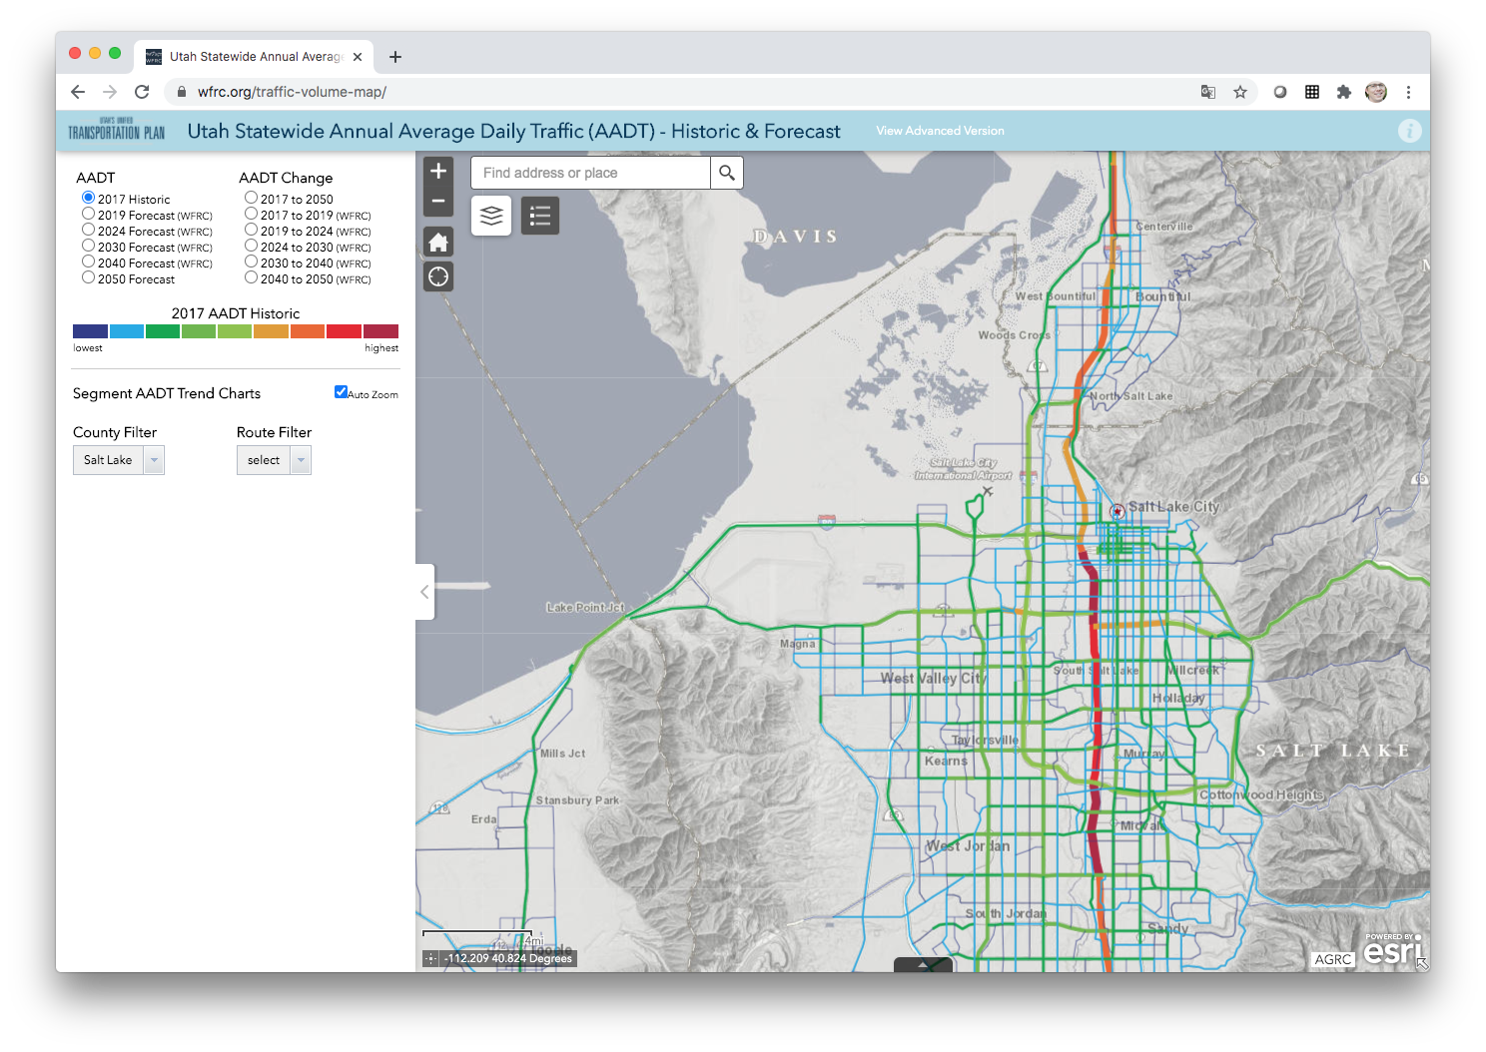Find my location on map
This screenshot has width=1486, height=1052.
click(438, 276)
